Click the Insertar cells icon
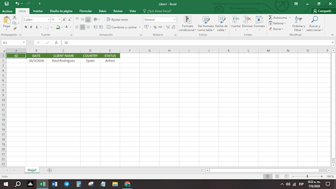The height and width of the screenshot is (189, 336). (236, 20)
